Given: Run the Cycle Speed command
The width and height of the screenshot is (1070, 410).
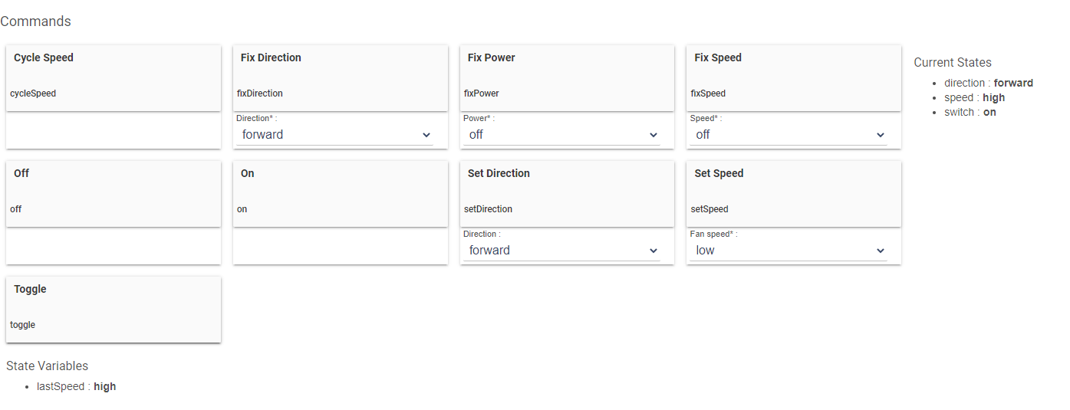Looking at the screenshot, I should click(x=114, y=78).
